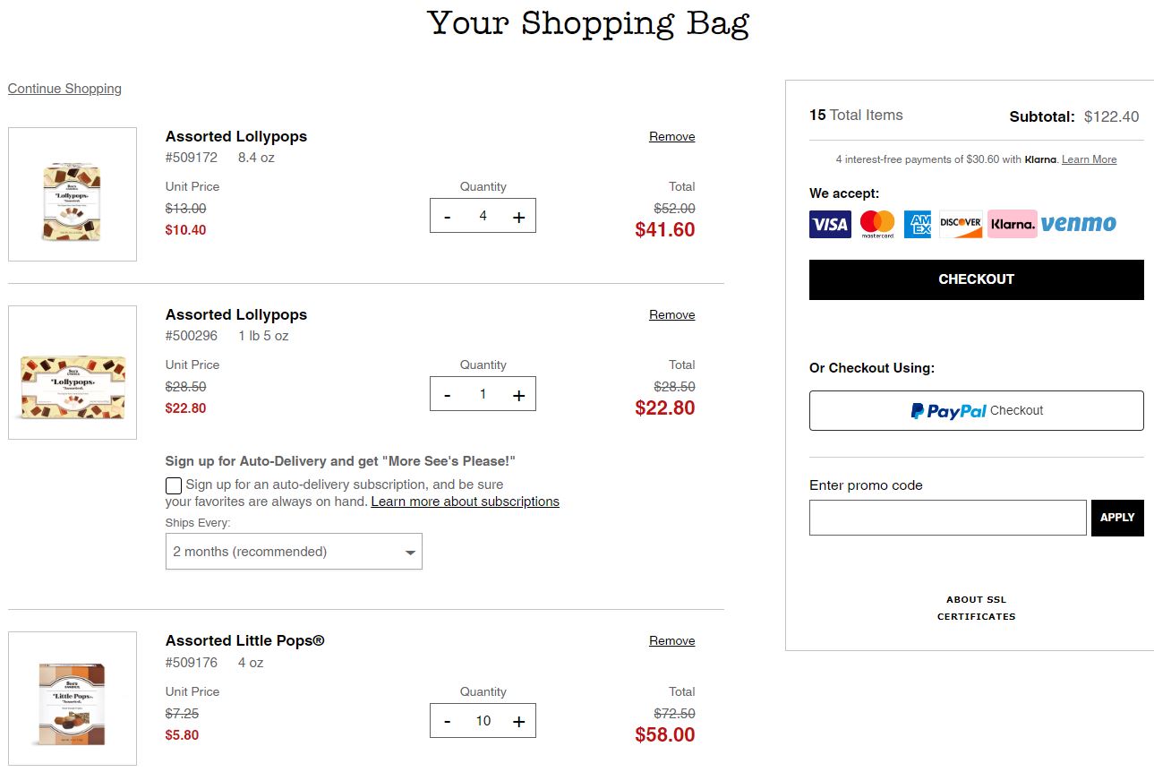Increase quantity of Assorted Little Pops
This screenshot has width=1154, height=772.
coord(518,722)
